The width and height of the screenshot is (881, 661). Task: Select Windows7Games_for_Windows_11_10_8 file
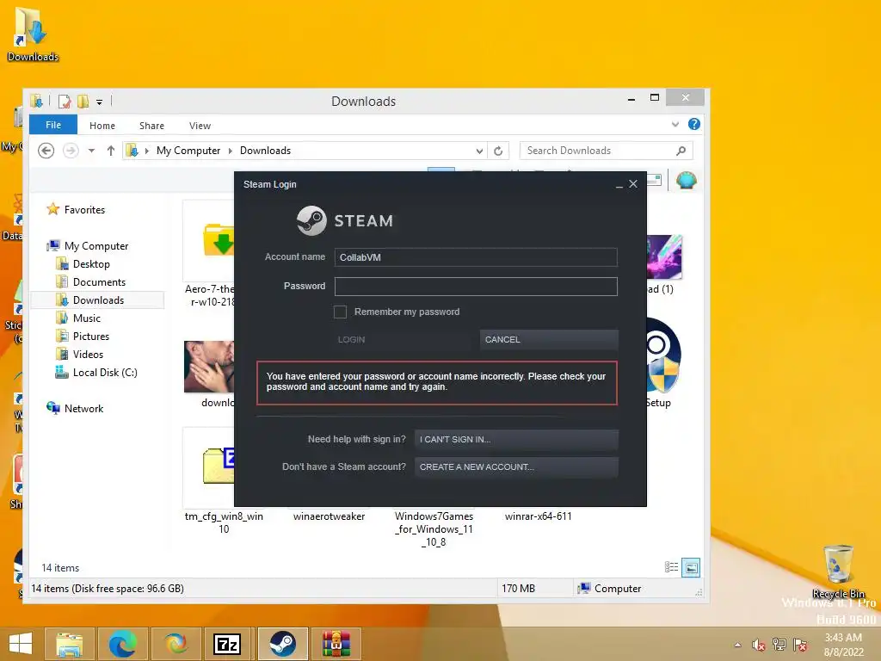click(434, 529)
